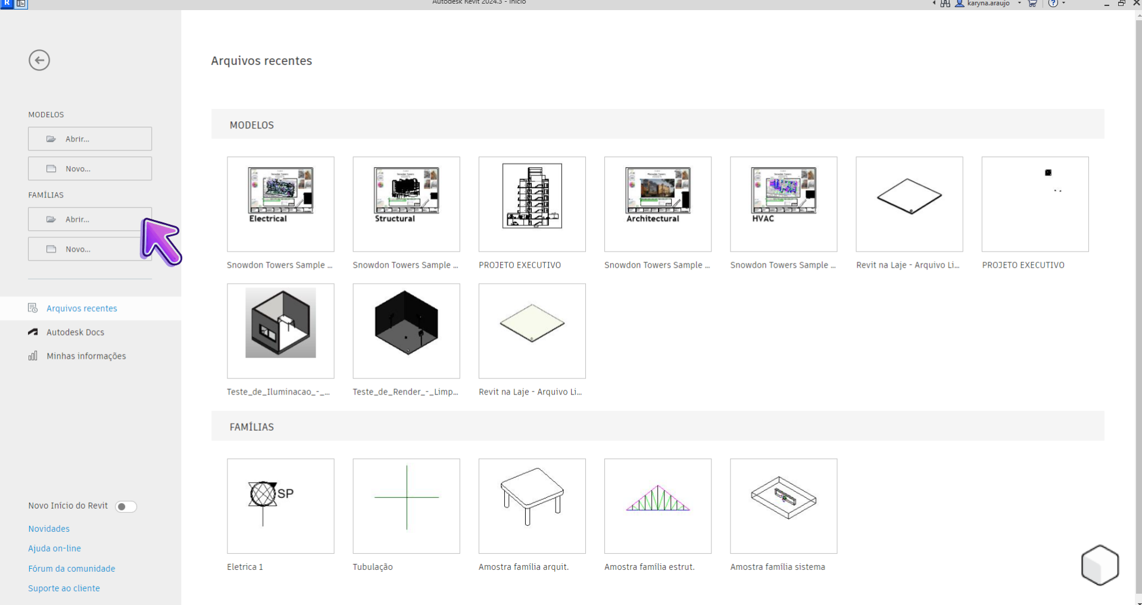Open the white Revit na Laje slab thumbnail
The image size is (1142, 605).
coord(909,204)
